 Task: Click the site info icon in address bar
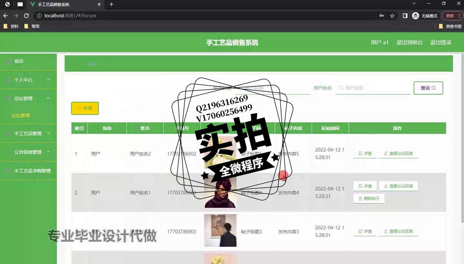pyautogui.click(x=39, y=16)
